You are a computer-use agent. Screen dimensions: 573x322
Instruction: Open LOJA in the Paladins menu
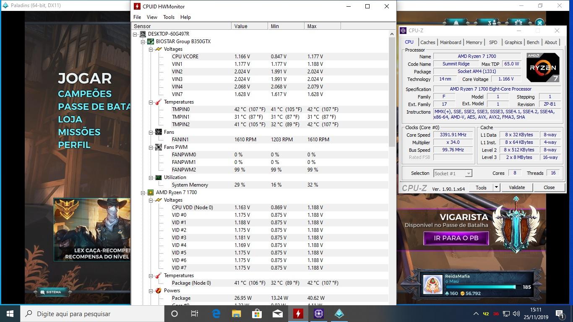[70, 119]
